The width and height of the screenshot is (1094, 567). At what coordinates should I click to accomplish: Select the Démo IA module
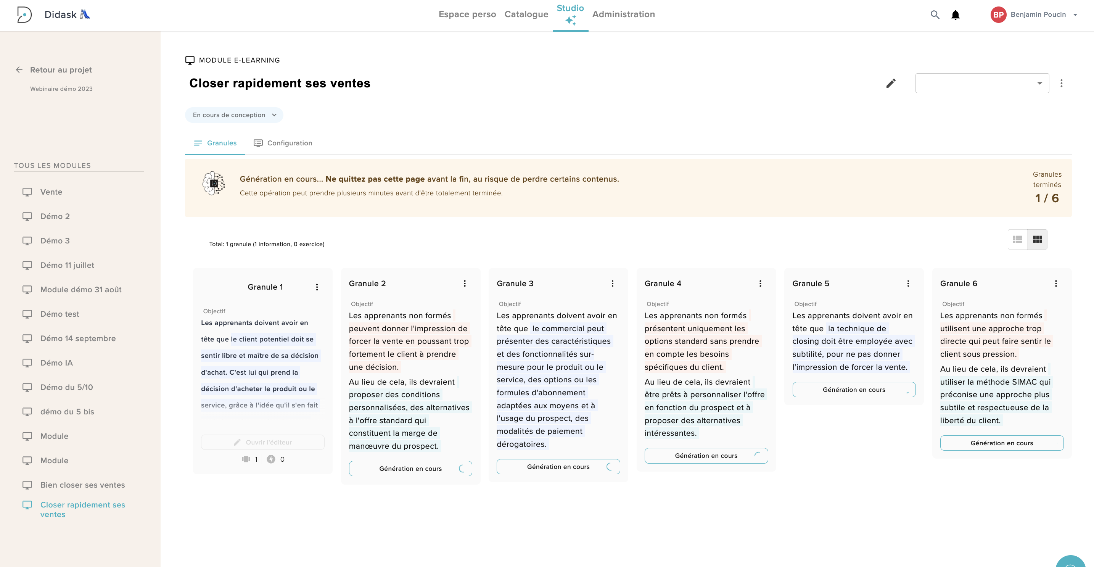56,363
